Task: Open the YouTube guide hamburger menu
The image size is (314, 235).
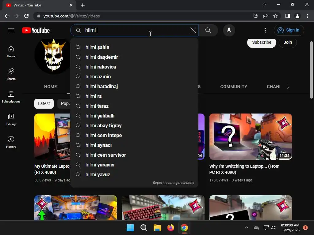Action: tap(11, 30)
